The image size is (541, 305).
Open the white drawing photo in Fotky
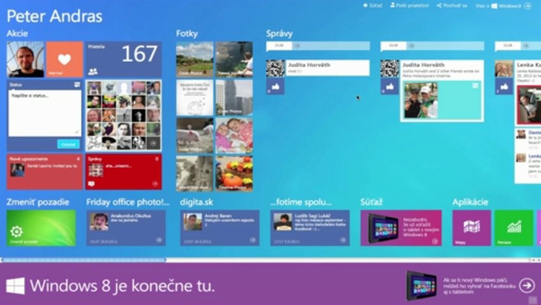(195, 97)
